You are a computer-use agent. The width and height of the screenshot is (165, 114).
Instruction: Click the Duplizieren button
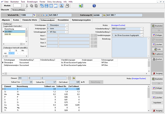click(x=157, y=54)
